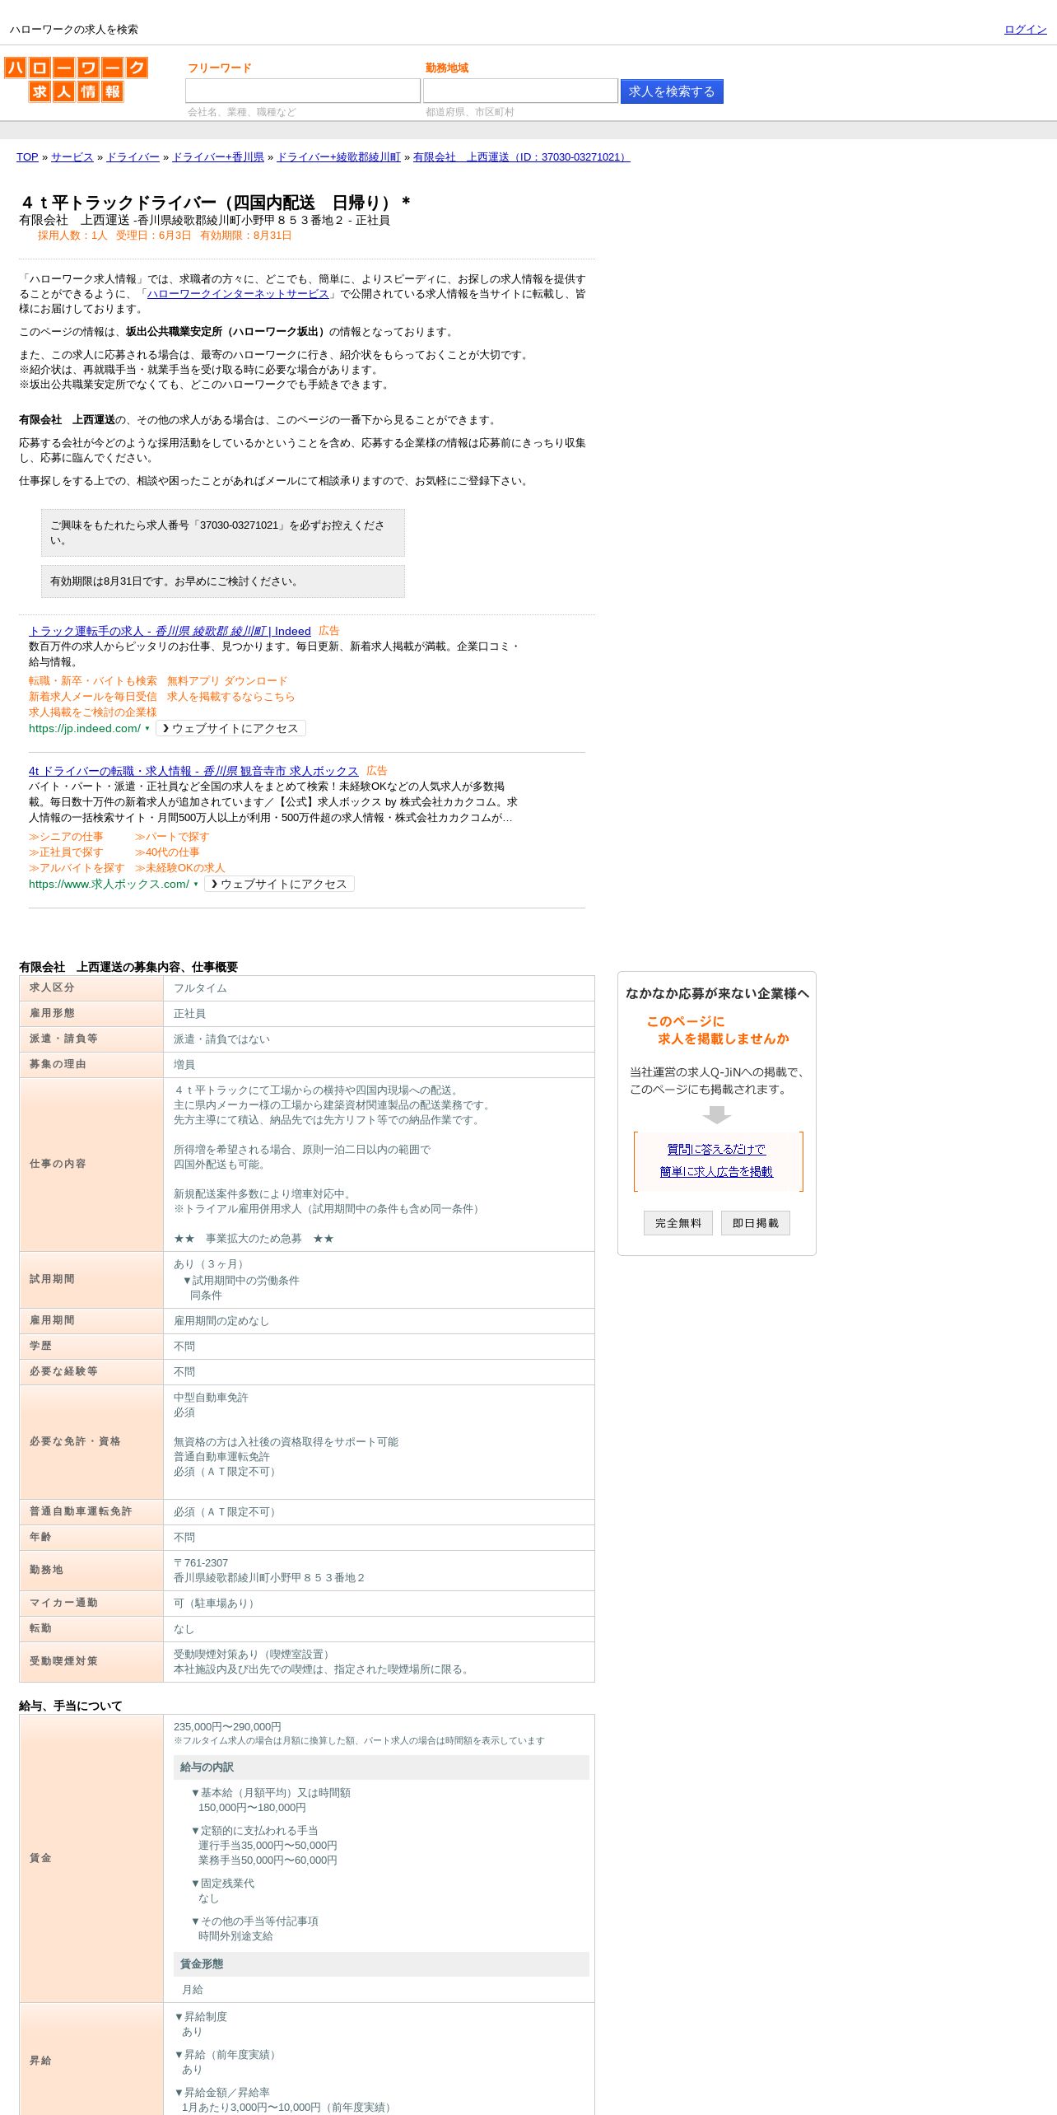Click the ハローワーク求人情報 logo
The height and width of the screenshot is (2115, 1057).
point(76,79)
